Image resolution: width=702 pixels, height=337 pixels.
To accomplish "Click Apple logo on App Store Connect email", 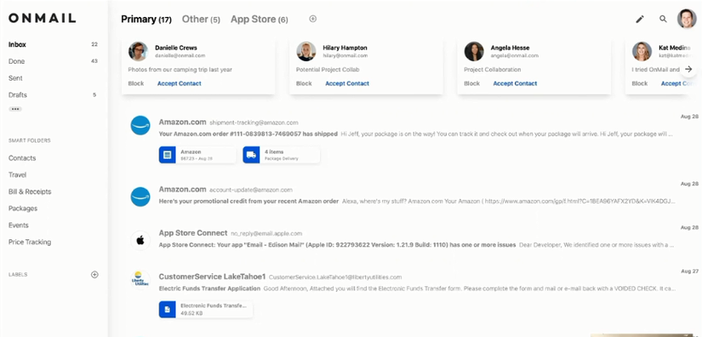I will 140,240.
